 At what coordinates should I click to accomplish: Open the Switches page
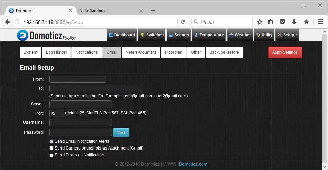[152, 35]
